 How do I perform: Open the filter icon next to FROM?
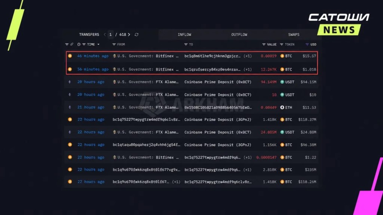(114, 44)
